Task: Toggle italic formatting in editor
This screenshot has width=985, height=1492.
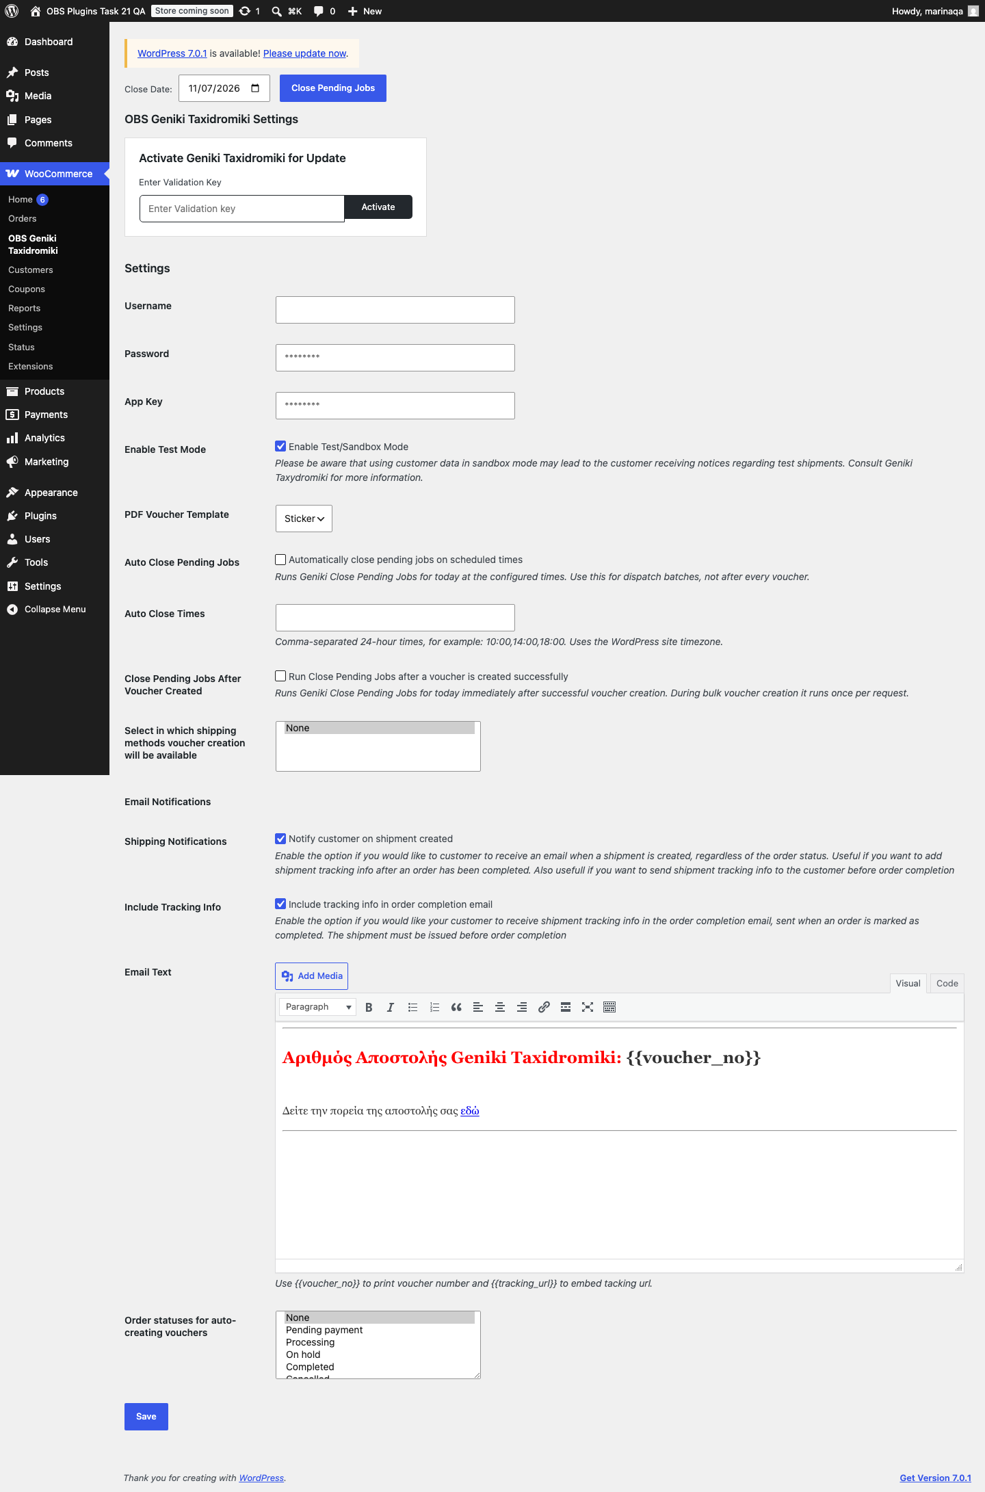Action: pos(391,1007)
